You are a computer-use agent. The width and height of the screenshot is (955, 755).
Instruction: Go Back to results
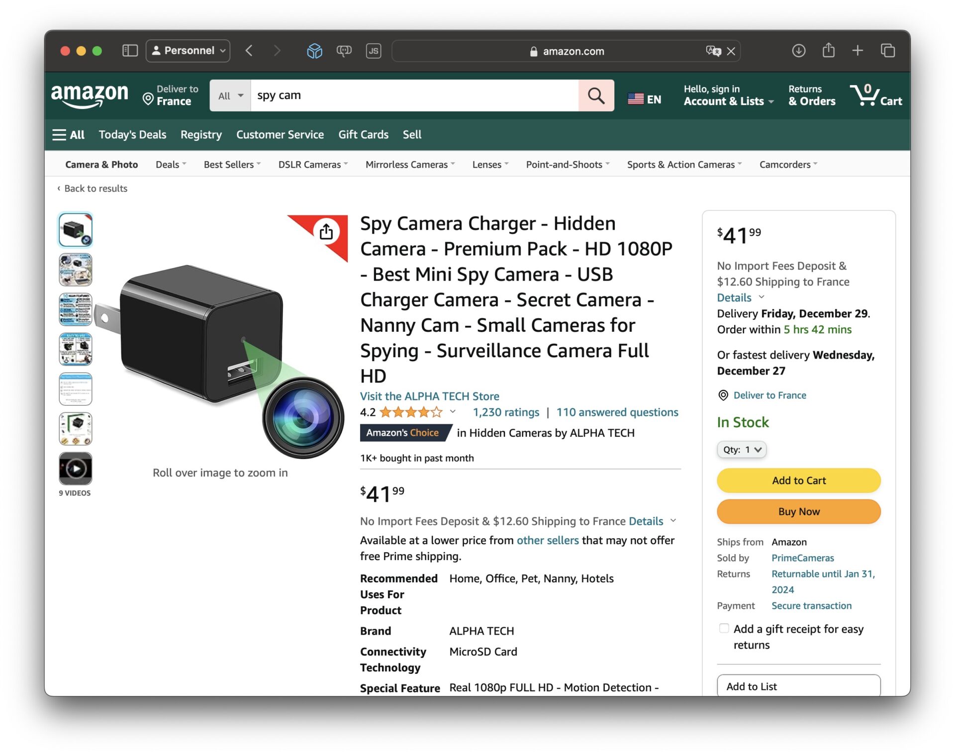coord(93,189)
